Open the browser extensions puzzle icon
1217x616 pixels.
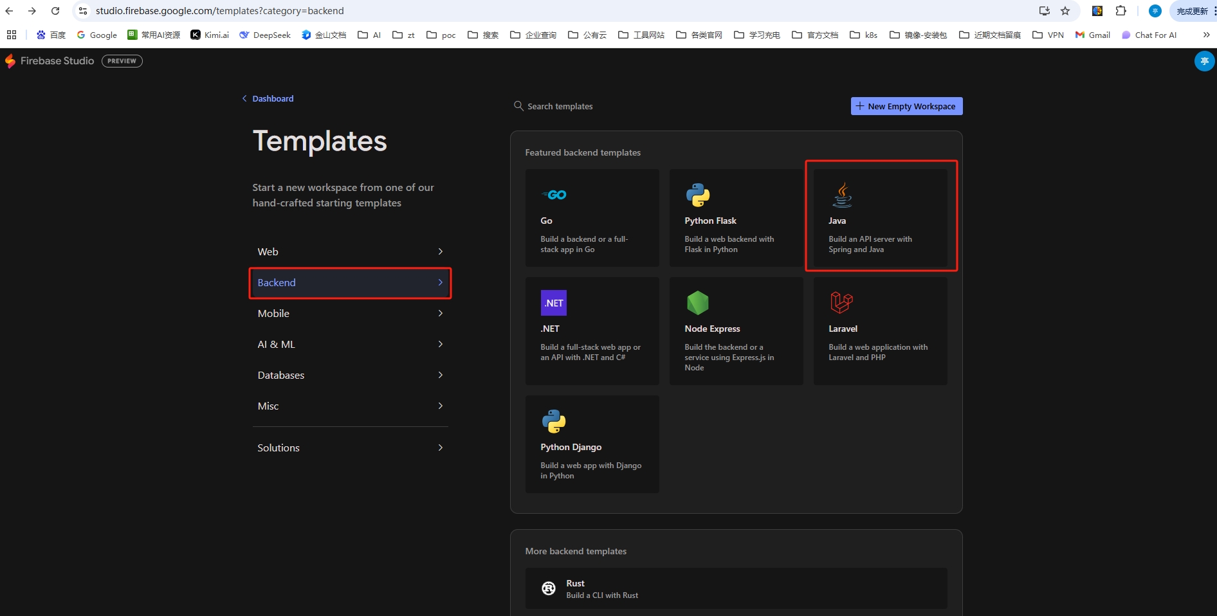point(1121,11)
